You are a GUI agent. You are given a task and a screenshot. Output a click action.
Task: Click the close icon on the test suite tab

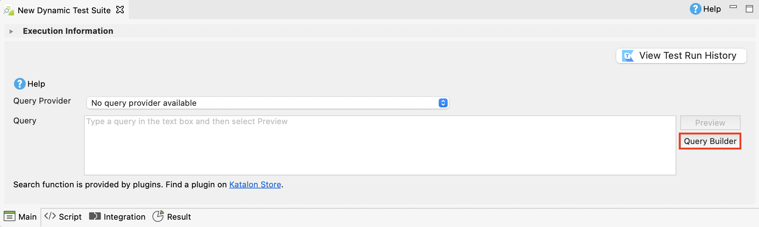(x=120, y=10)
